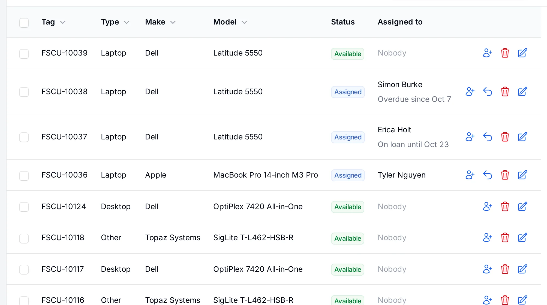Click the Status column header
Screen dimensions: 547x305
coord(343,22)
